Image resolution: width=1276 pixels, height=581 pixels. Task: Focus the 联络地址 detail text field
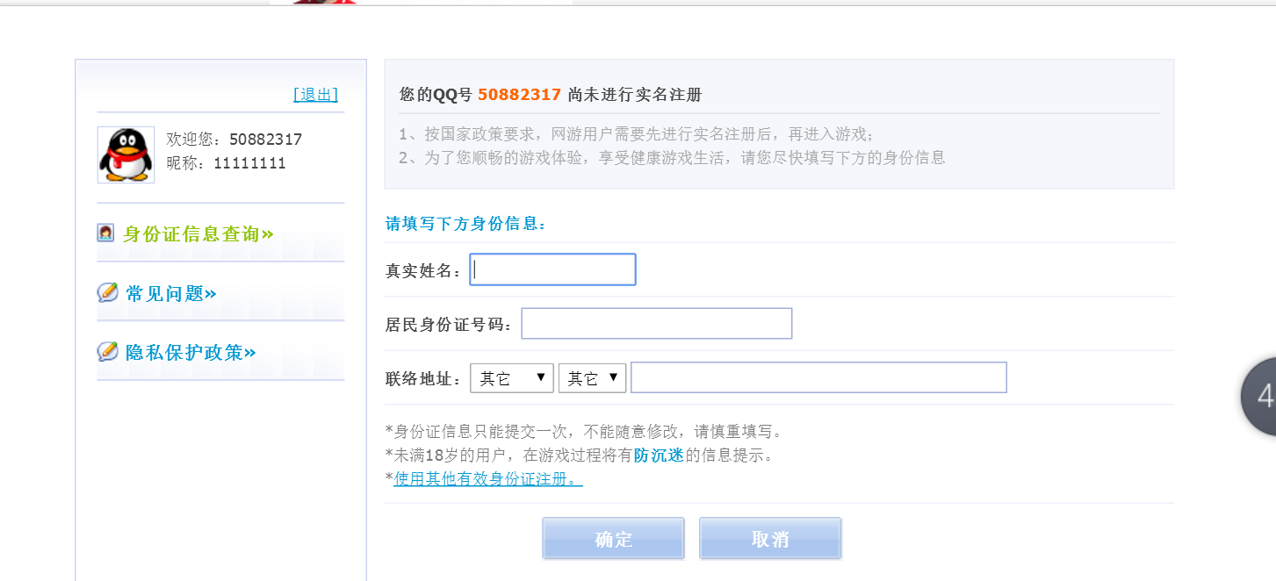point(818,377)
